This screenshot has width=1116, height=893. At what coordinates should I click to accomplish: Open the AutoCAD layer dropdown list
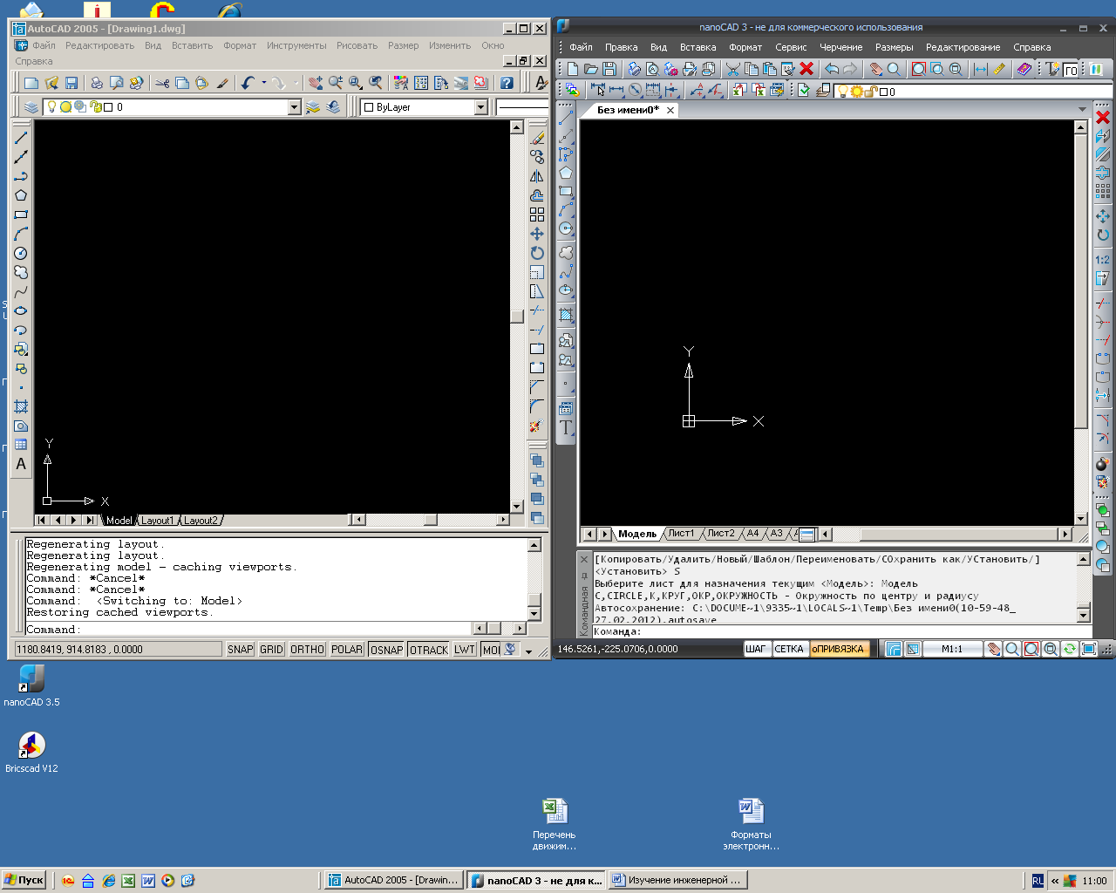(x=294, y=107)
